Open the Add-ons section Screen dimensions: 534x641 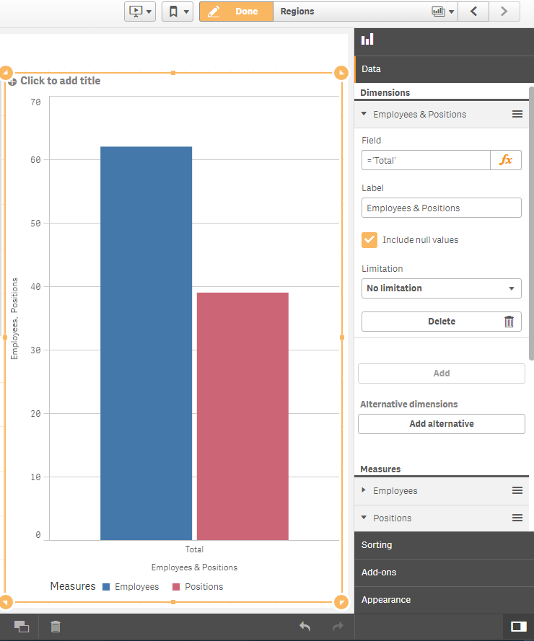(x=444, y=573)
